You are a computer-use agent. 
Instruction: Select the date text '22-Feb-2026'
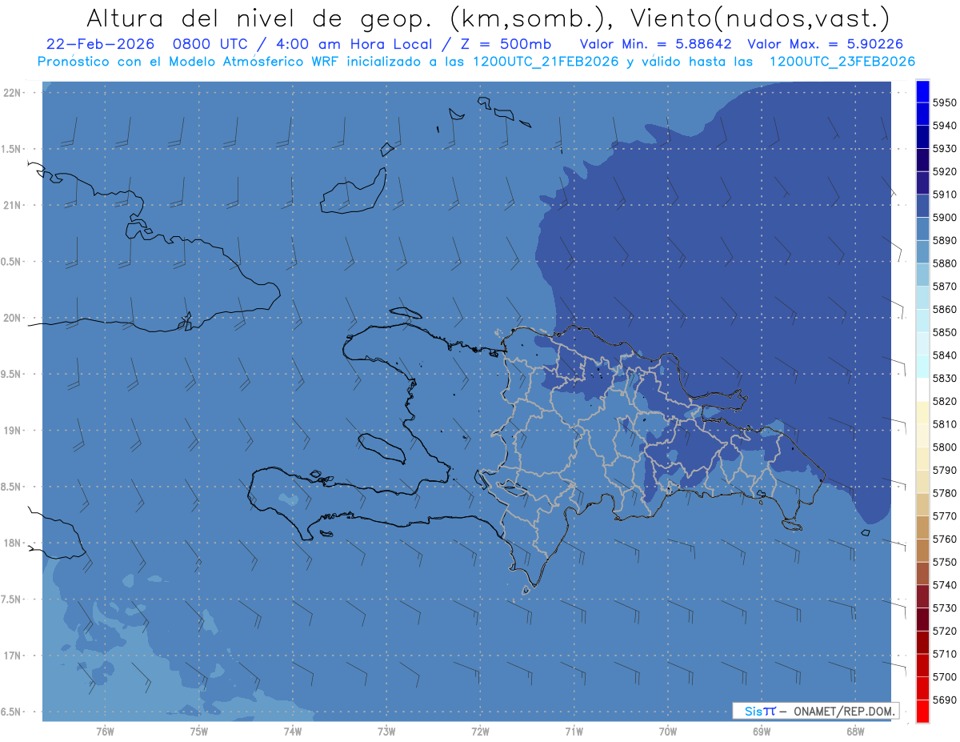point(99,43)
